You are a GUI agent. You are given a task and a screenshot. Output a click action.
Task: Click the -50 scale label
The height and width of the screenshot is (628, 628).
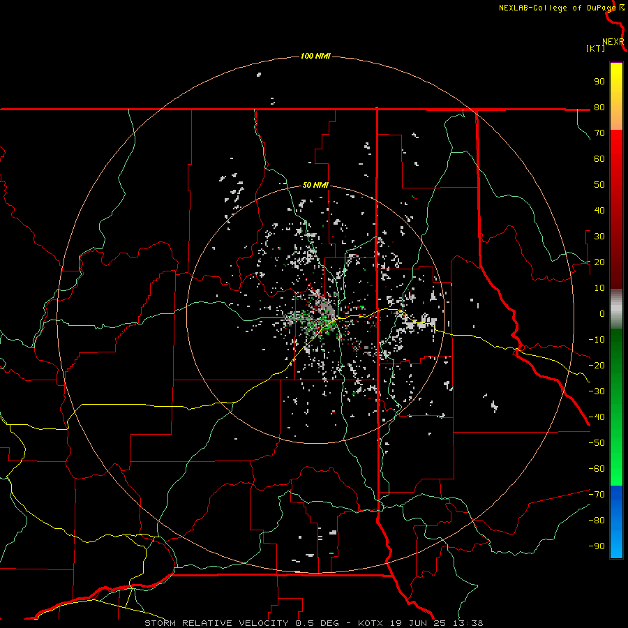coord(597,443)
